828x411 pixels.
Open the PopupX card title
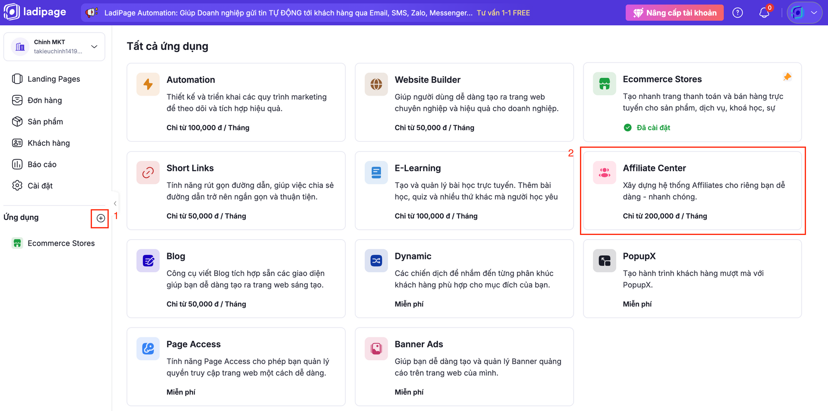[x=639, y=256]
